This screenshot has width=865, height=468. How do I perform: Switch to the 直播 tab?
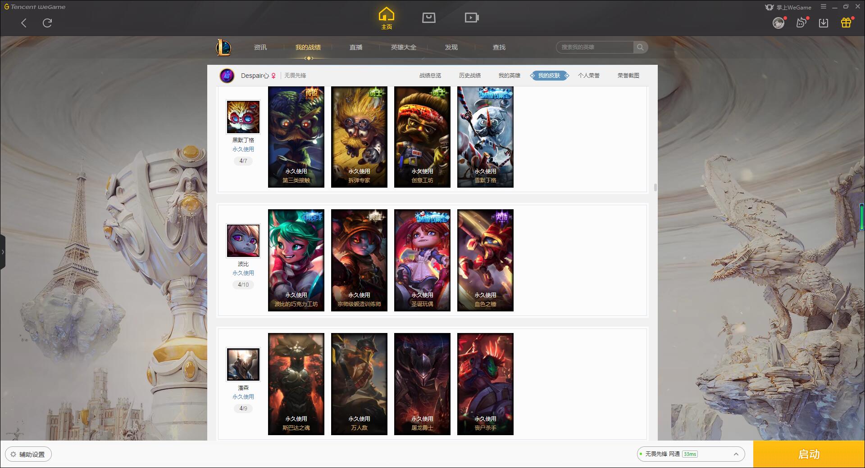point(356,47)
